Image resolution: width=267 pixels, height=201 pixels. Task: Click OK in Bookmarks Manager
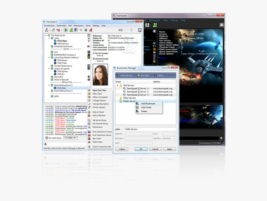[x=141, y=149]
